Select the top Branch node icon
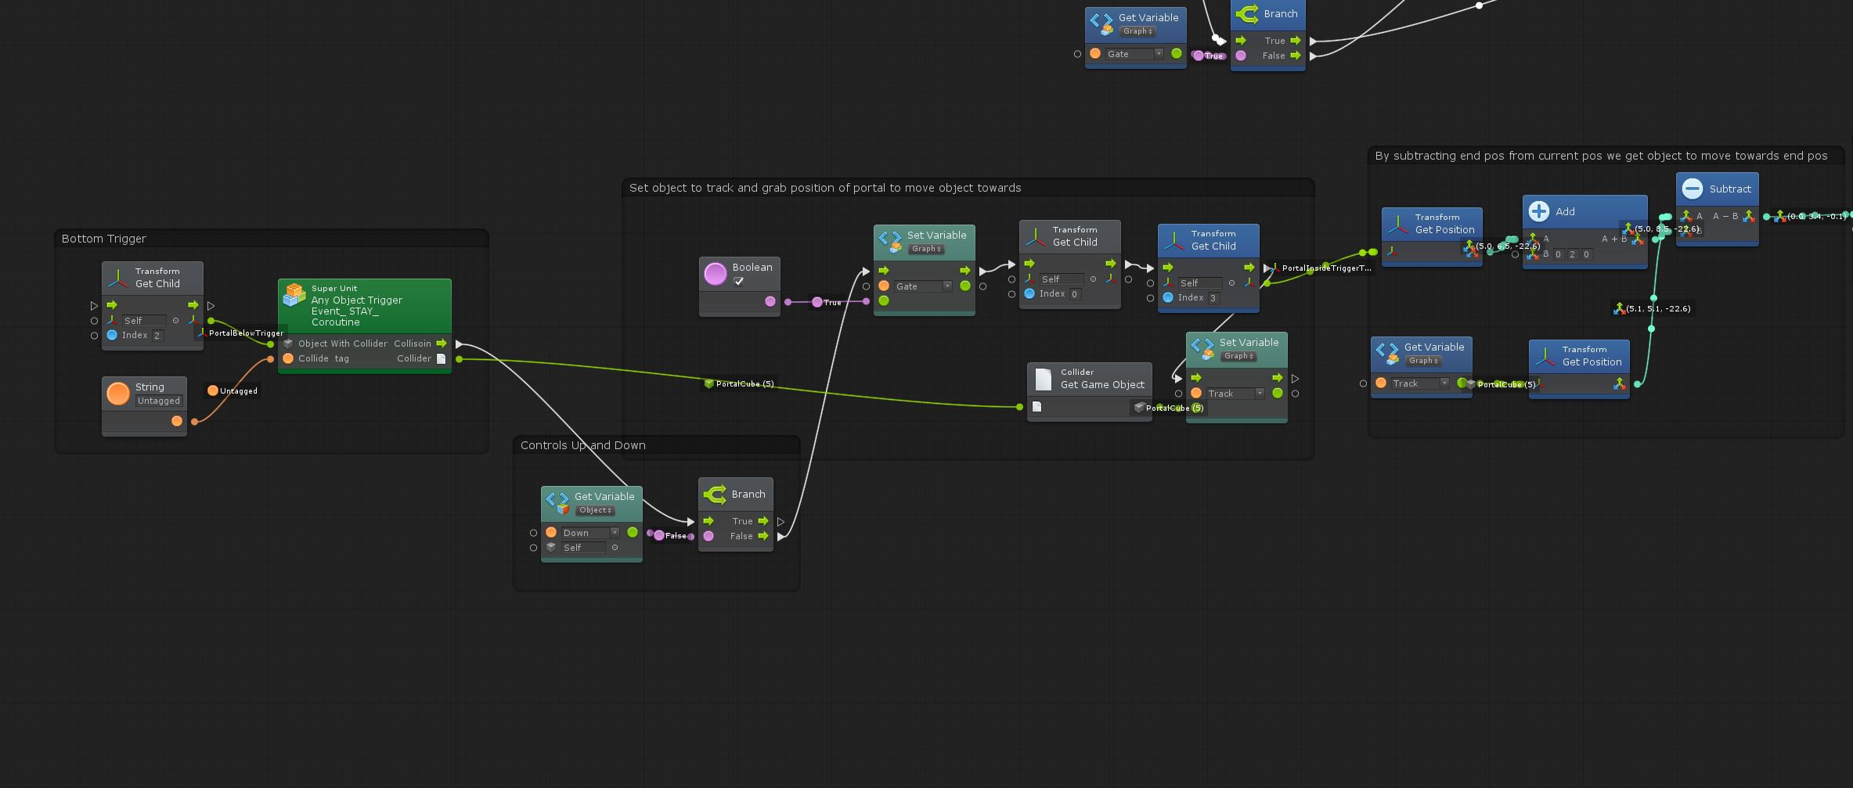1853x788 pixels. tap(1247, 13)
